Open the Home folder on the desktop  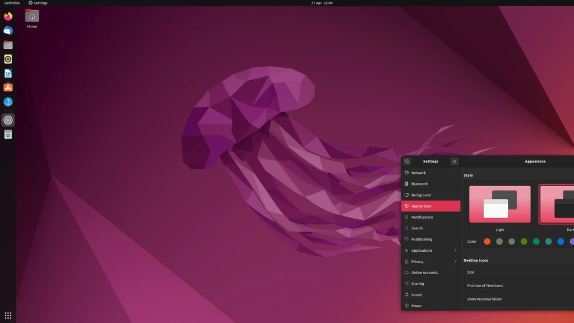(31, 19)
